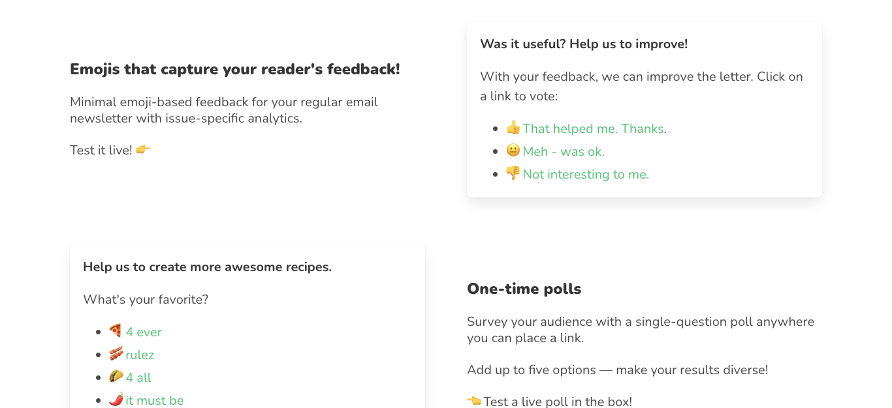Click the taco emoji

116,377
